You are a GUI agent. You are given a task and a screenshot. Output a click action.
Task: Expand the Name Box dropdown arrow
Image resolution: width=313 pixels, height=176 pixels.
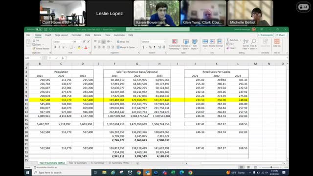[40, 58]
